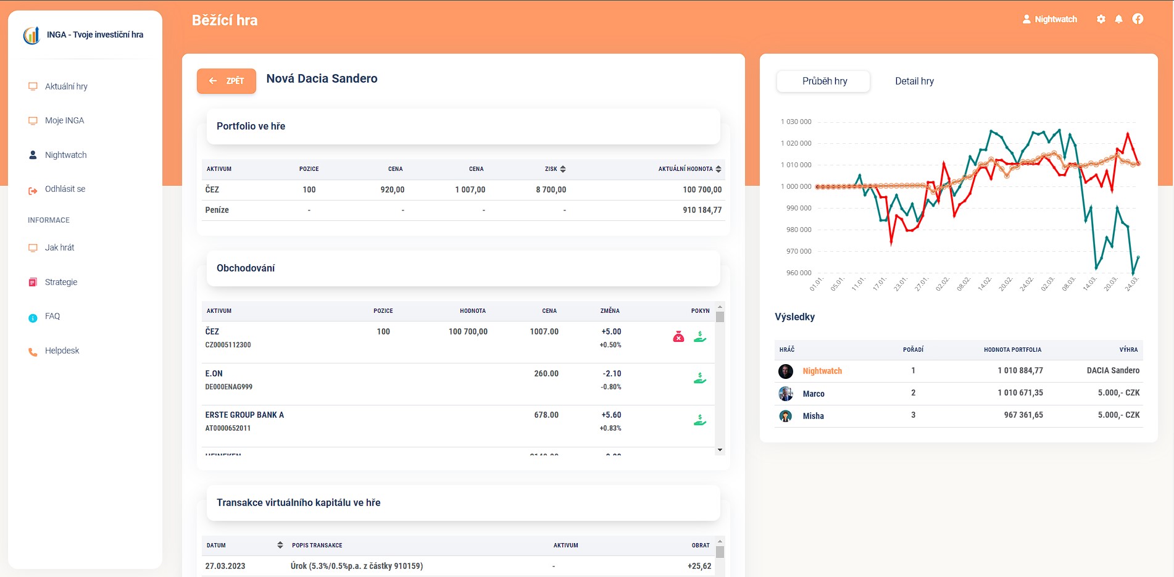Go back with the ZPĚT button

coord(227,81)
